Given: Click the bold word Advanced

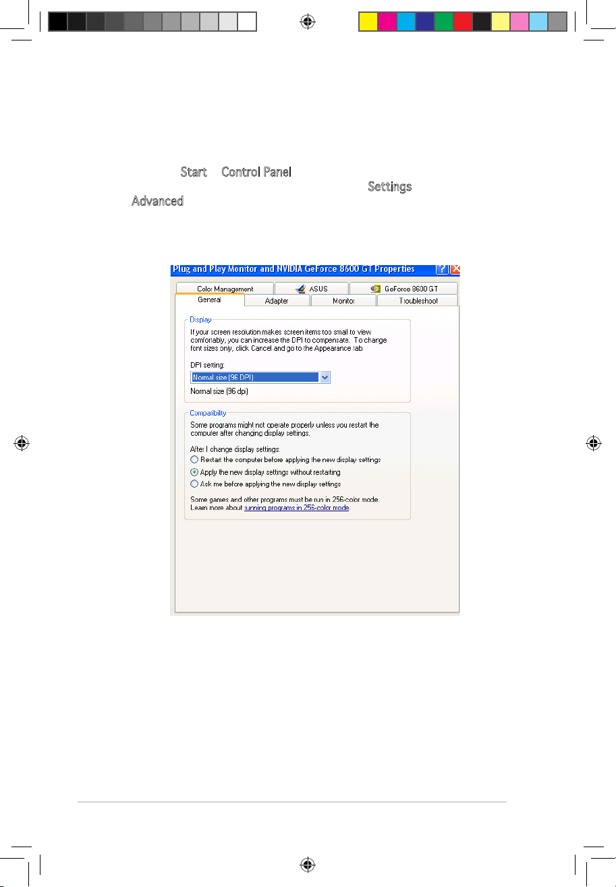Looking at the screenshot, I should click(157, 201).
